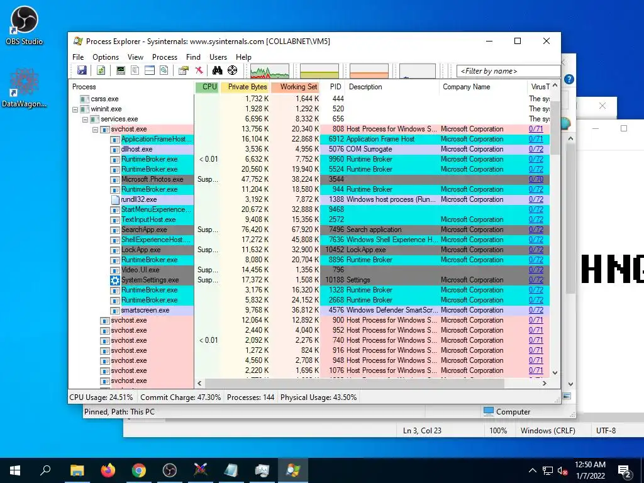Viewport: 644px width, 483px height.
Task: Open VirusTotal link for dllhost.exe row
Action: tap(536, 150)
